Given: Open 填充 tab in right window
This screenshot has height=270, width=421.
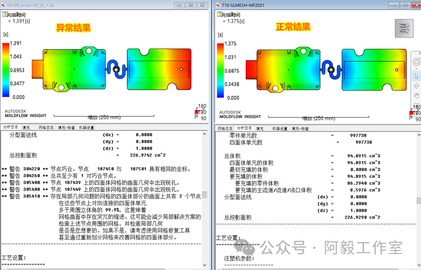Looking at the screenshot, I should [x=259, y=129].
